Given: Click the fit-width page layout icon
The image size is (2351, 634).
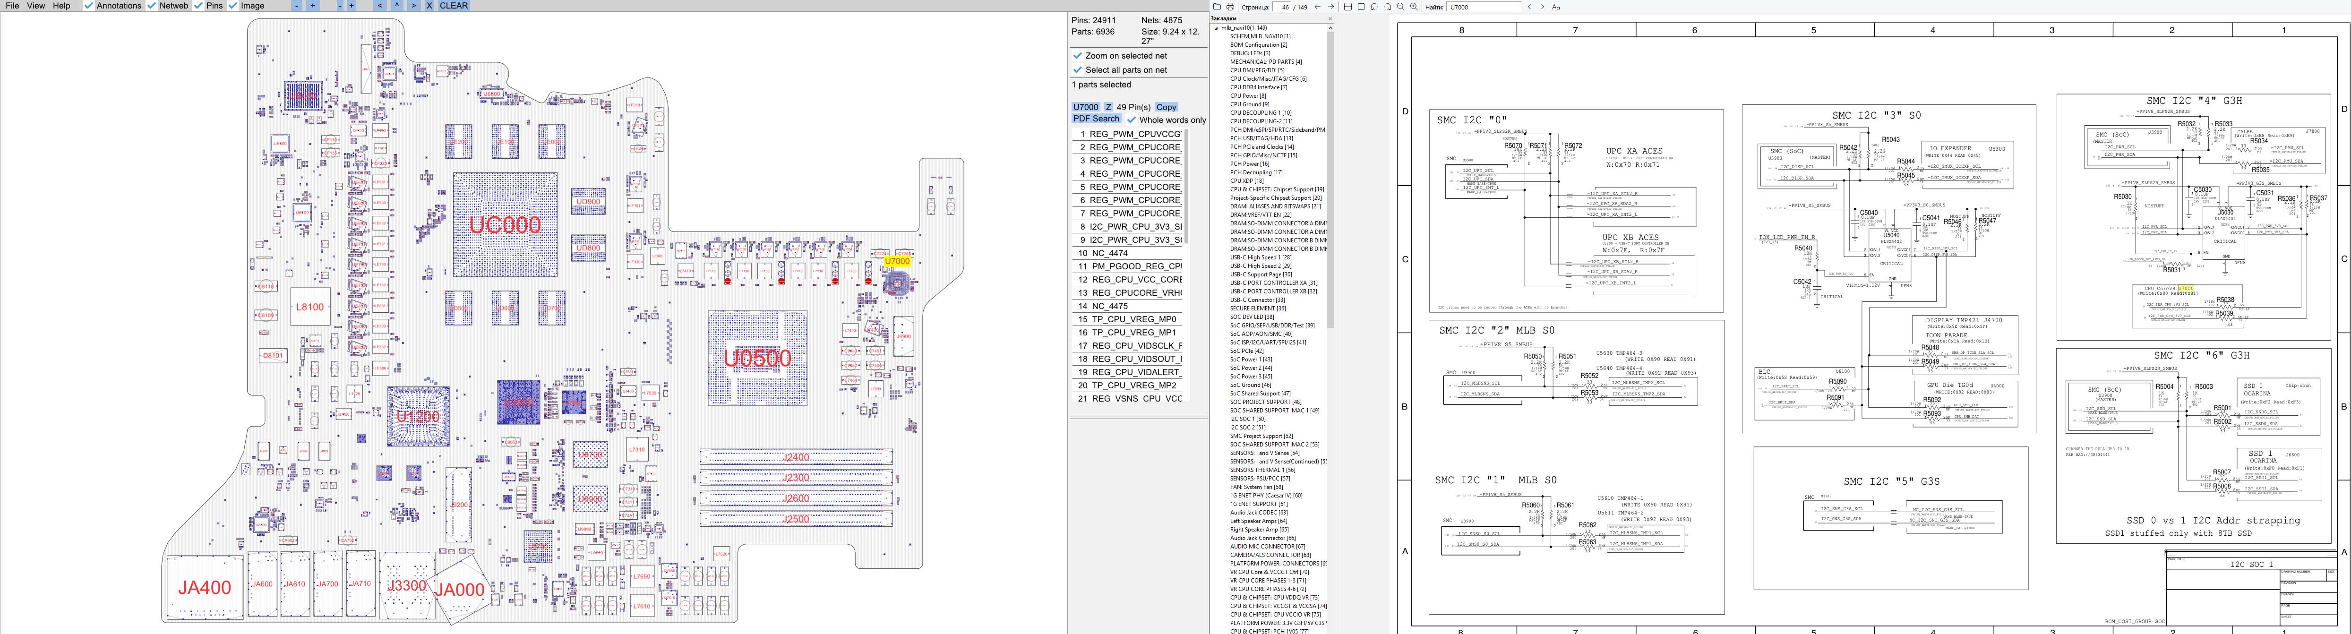Looking at the screenshot, I should click(x=1348, y=7).
